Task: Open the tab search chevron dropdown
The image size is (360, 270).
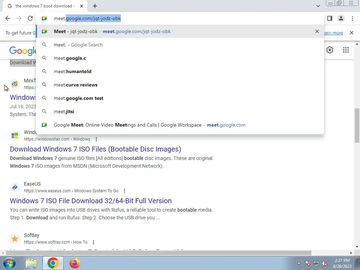Action: click(318, 6)
